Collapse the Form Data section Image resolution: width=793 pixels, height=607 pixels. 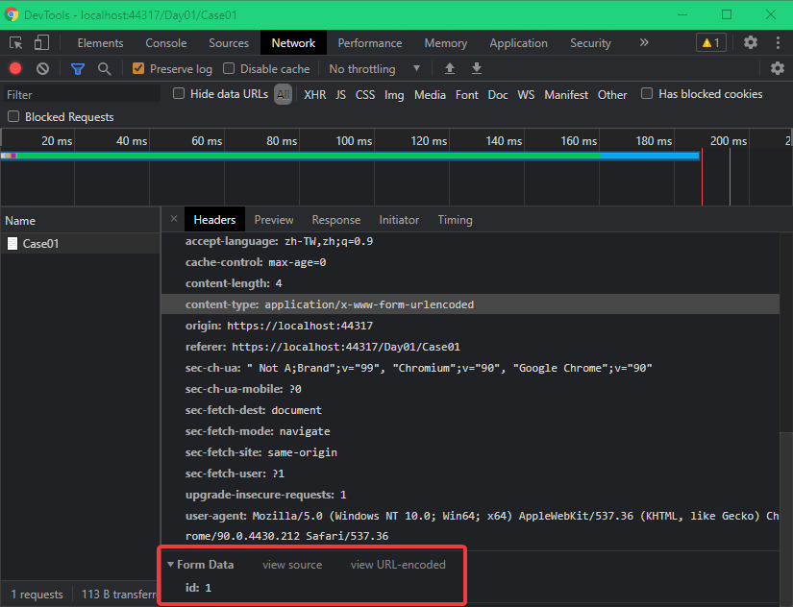(x=171, y=565)
